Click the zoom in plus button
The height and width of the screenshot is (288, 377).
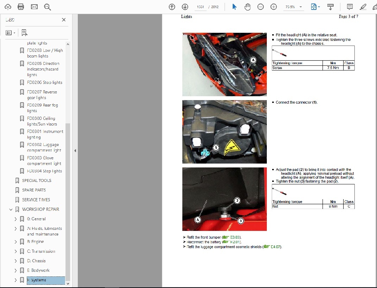click(x=274, y=7)
